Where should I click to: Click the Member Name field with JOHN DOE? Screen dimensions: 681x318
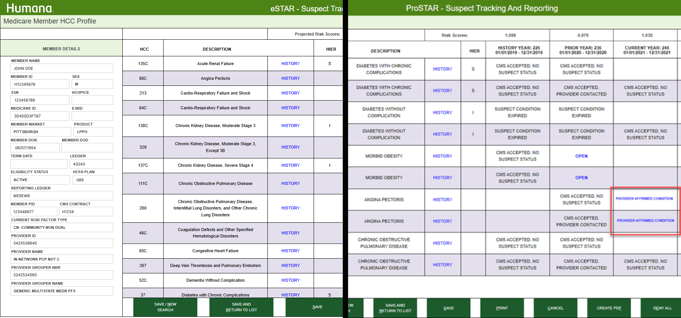click(62, 68)
